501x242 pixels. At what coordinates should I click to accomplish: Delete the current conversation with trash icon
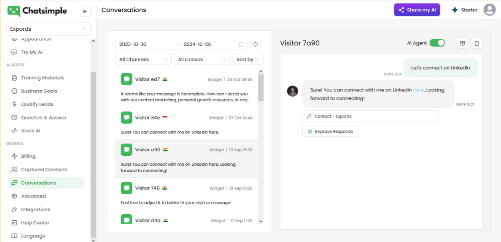(x=477, y=43)
